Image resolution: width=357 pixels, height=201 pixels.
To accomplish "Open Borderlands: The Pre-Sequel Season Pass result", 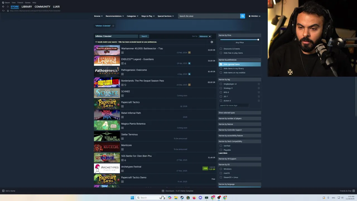I will (155, 83).
